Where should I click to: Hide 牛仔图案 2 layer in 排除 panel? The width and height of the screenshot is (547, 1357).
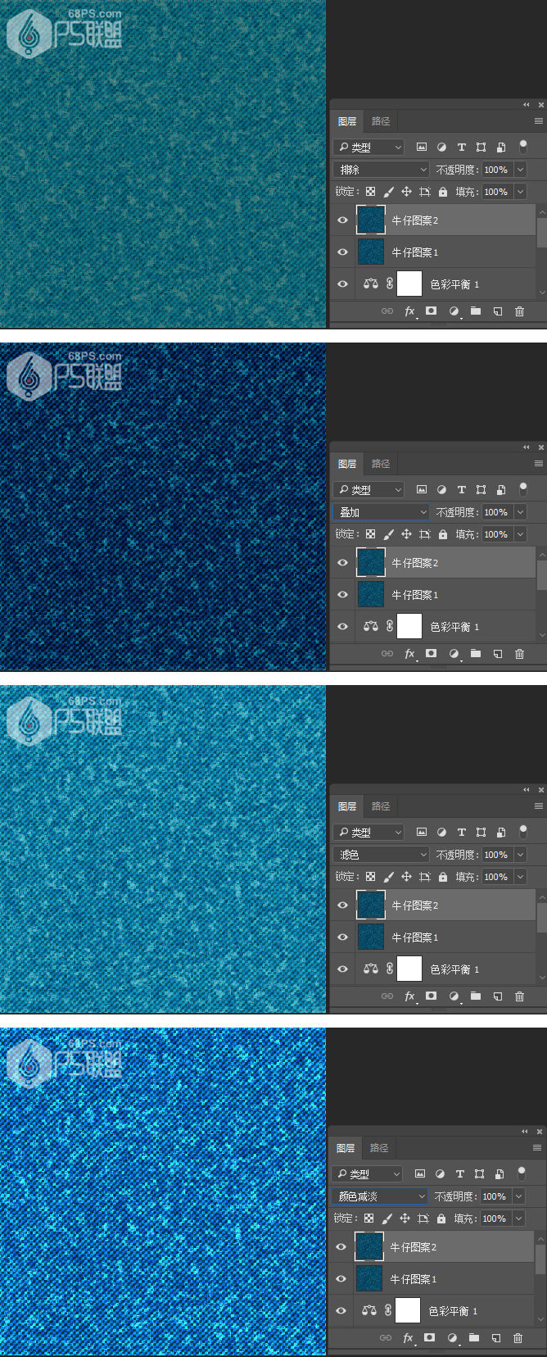[x=343, y=220]
